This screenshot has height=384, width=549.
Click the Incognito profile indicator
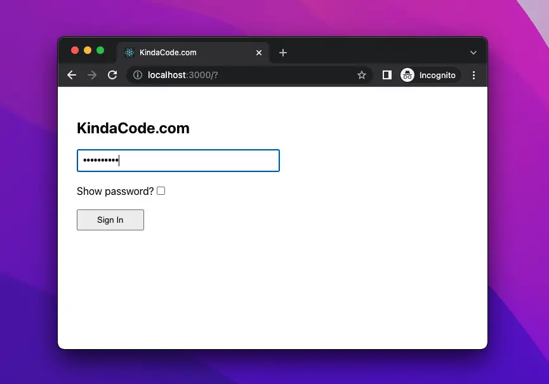pos(429,75)
